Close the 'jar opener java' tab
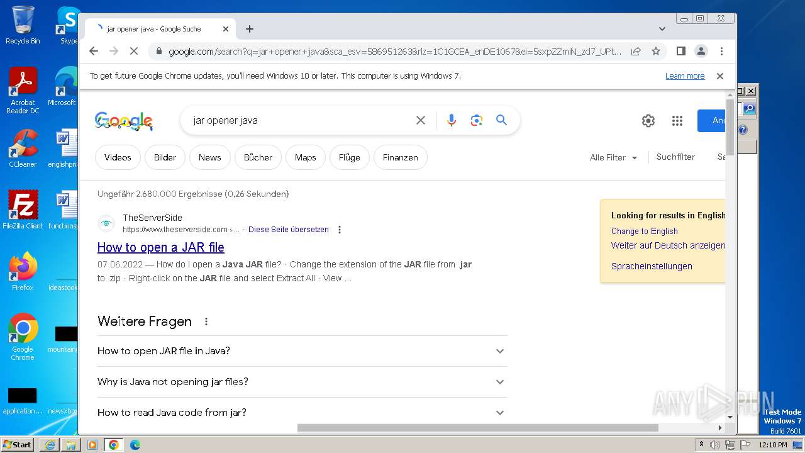805x453 pixels. tap(226, 29)
